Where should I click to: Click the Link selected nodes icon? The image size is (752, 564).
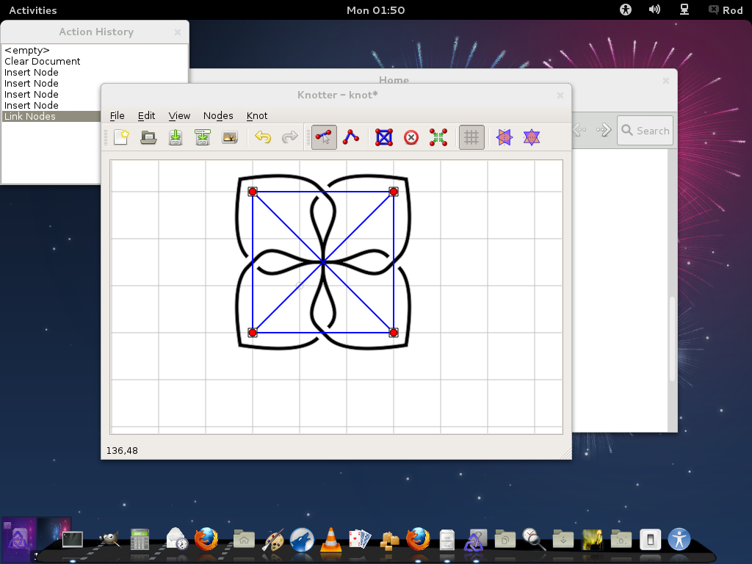tap(384, 137)
